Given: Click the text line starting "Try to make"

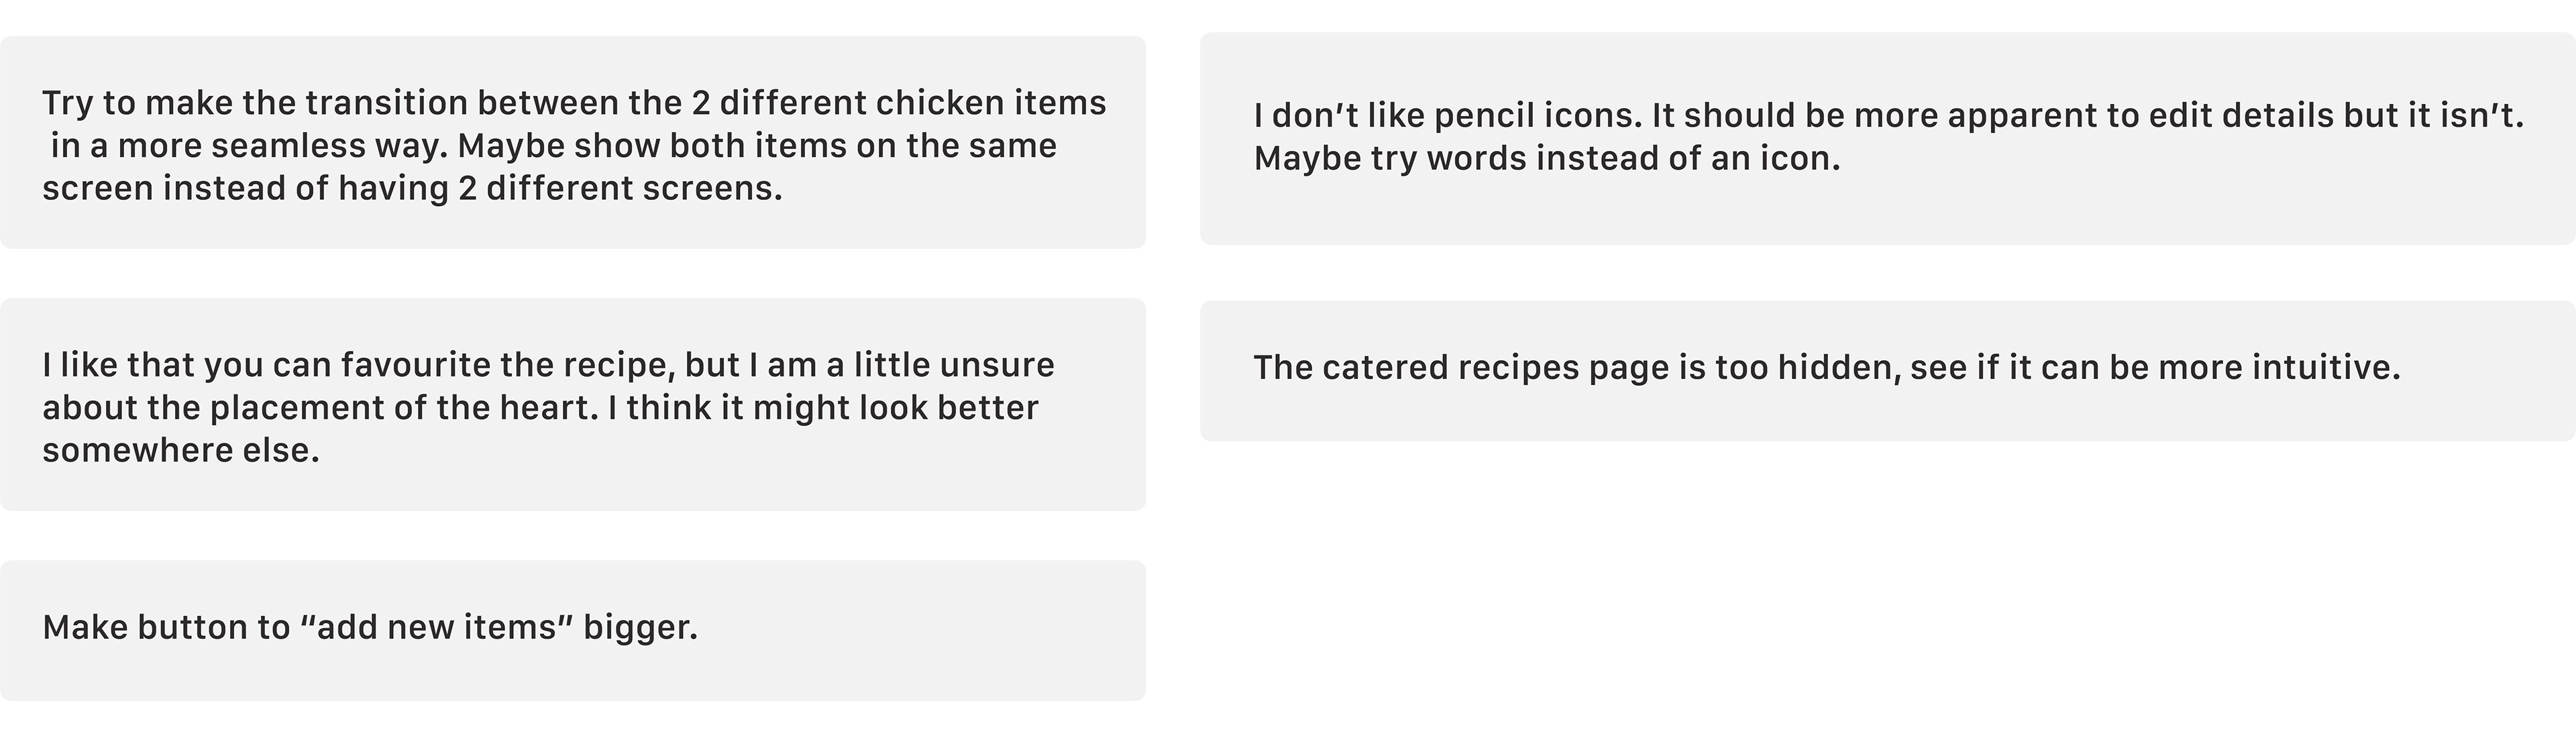Looking at the screenshot, I should pyautogui.click(x=574, y=103).
